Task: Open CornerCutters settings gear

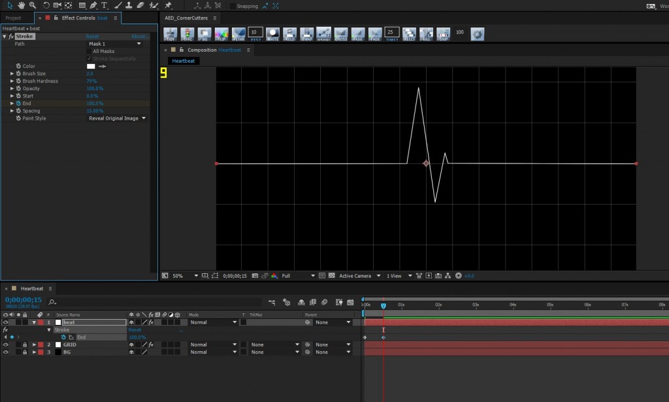Action: pyautogui.click(x=477, y=34)
